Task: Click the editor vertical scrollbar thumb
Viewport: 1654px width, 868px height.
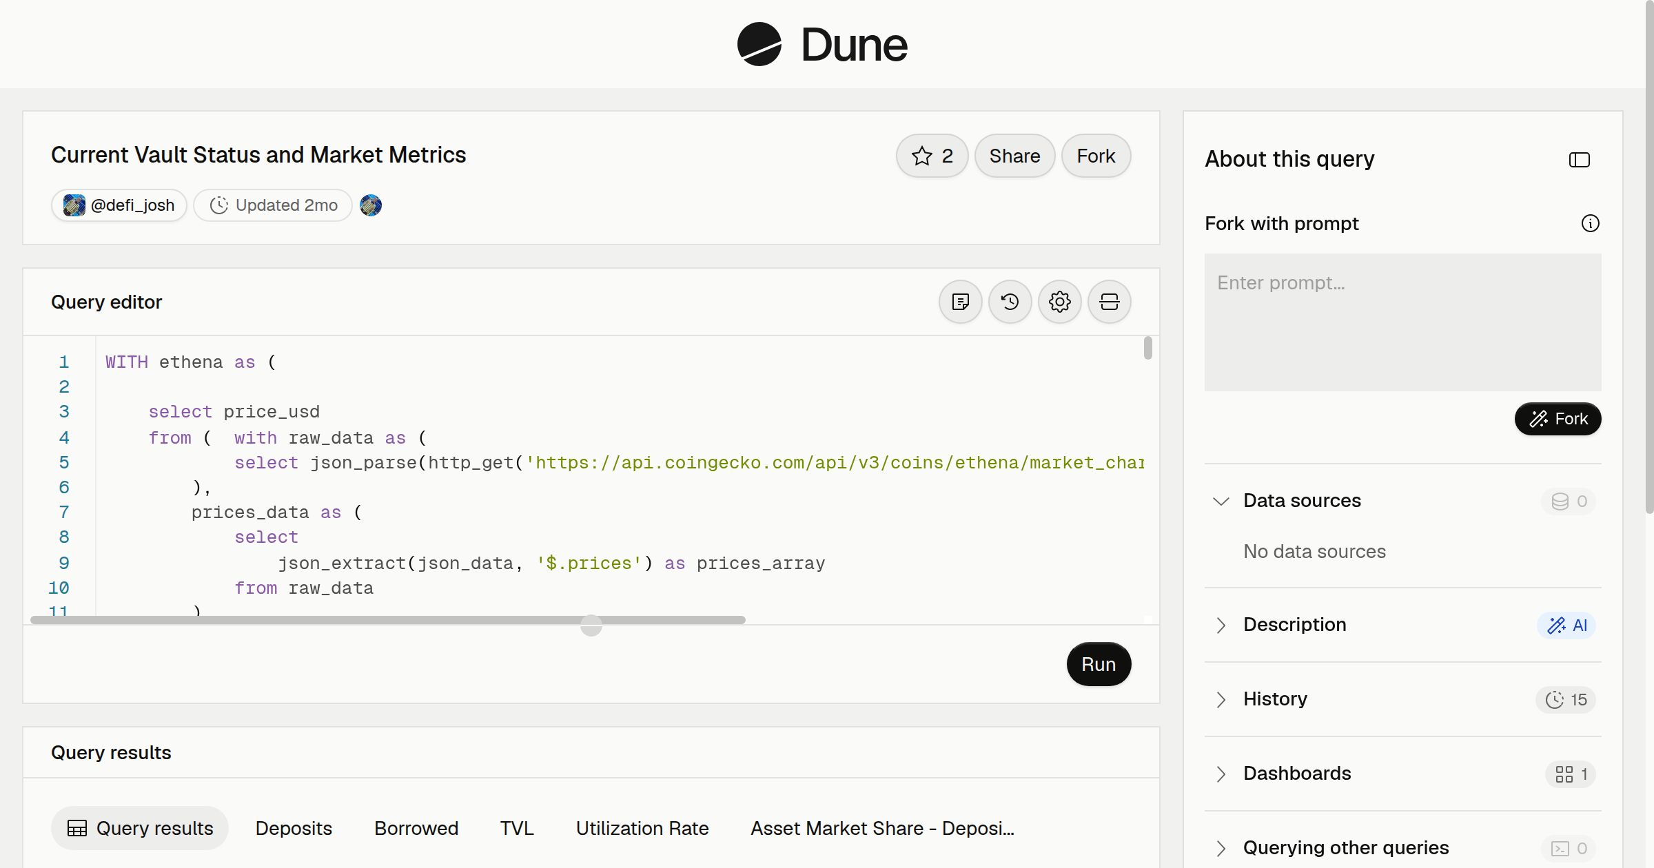Action: (1147, 348)
